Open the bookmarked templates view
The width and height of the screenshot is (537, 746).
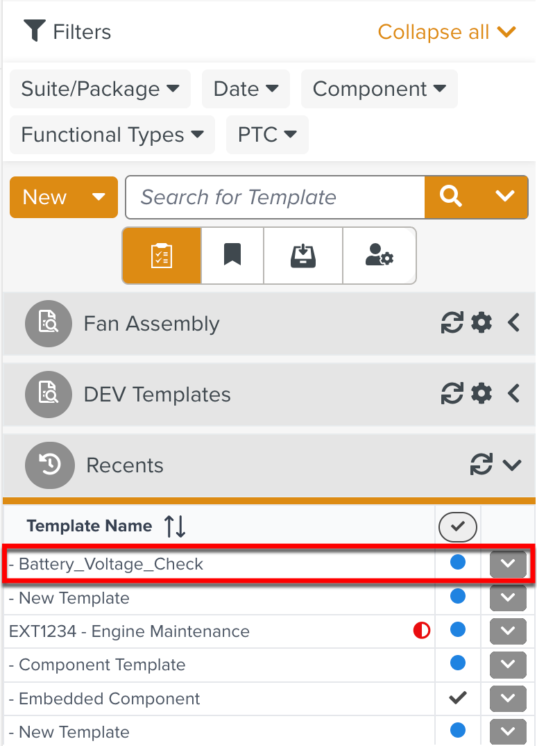click(x=232, y=256)
